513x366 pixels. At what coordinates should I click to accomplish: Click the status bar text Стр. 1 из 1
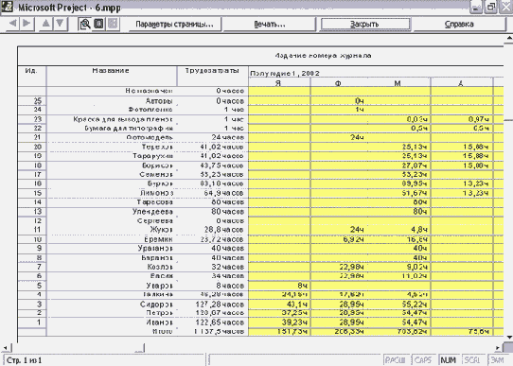tap(24, 360)
